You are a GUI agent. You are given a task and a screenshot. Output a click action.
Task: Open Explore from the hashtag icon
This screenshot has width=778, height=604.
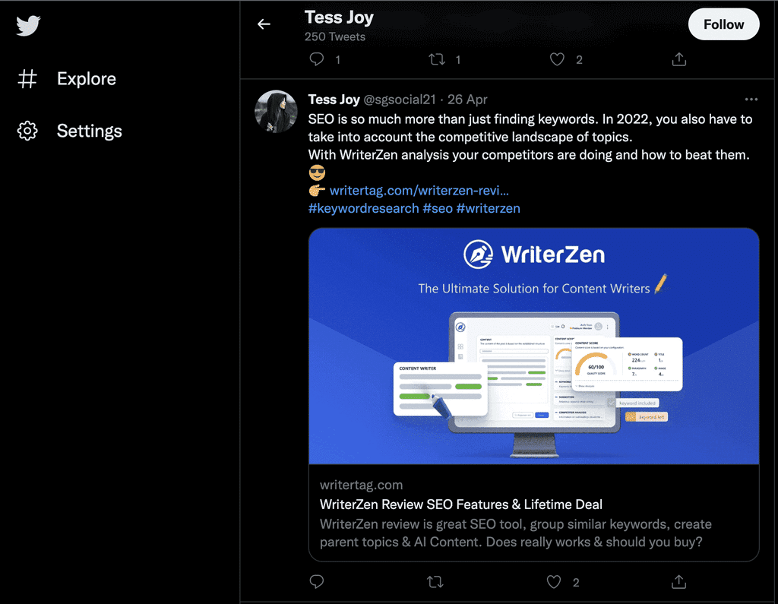pos(27,78)
